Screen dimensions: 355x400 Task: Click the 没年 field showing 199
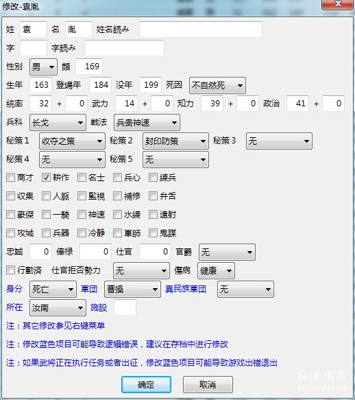pyautogui.click(x=150, y=84)
